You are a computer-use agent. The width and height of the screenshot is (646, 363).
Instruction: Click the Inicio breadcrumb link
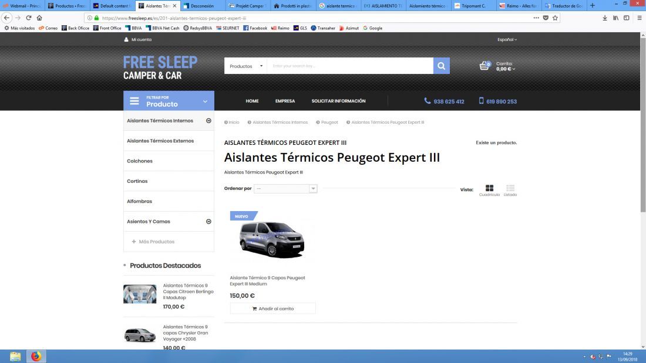[234, 122]
